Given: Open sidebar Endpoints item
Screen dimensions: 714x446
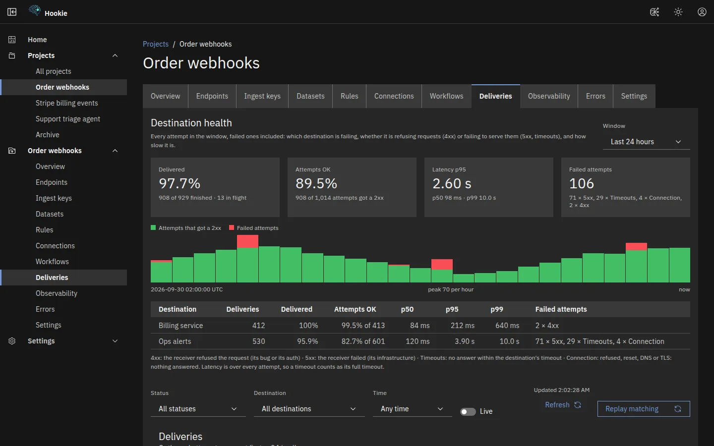Looking at the screenshot, I should [x=63, y=182].
